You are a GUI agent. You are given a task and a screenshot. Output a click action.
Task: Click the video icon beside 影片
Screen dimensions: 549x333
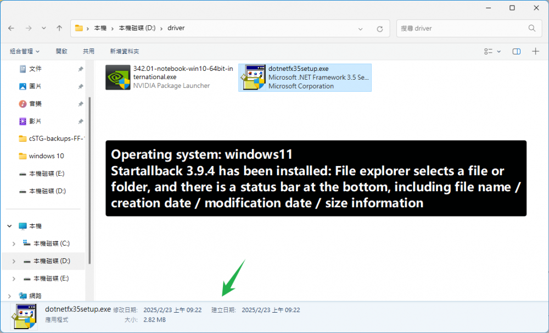tap(23, 121)
